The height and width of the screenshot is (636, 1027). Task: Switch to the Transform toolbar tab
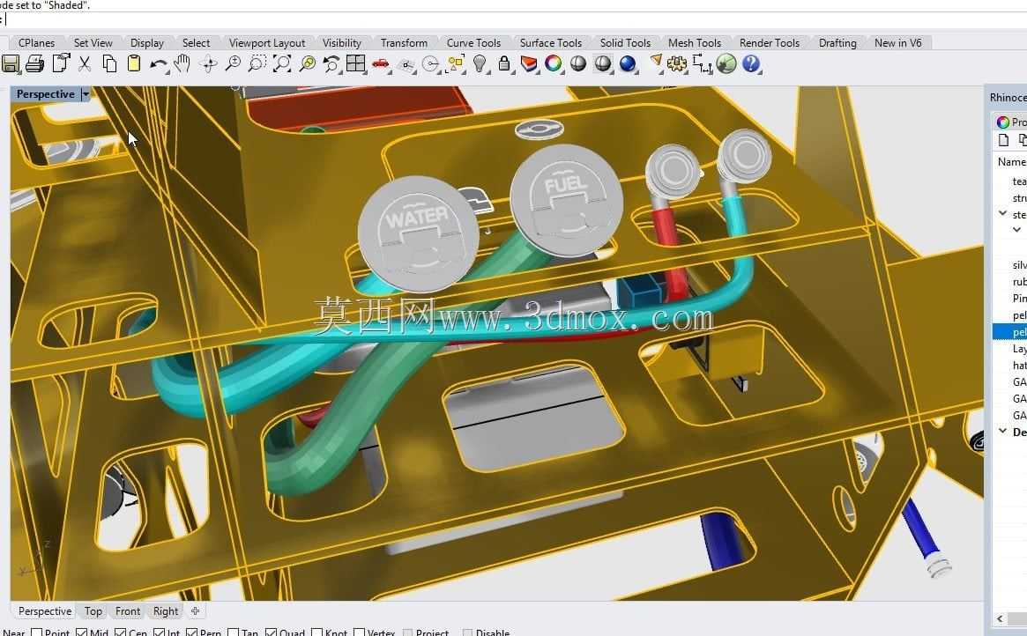pos(404,42)
